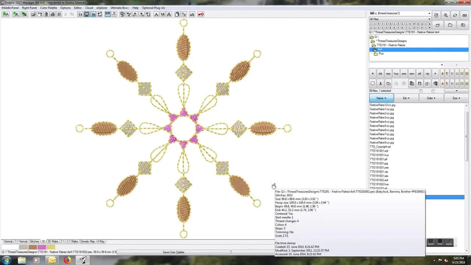Click the refresh icon in right panel

[x=455, y=15]
